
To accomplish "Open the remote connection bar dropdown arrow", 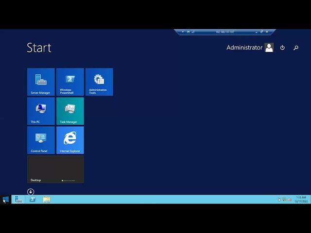I will (x=183, y=32).
